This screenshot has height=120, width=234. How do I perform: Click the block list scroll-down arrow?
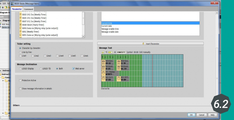(83, 36)
